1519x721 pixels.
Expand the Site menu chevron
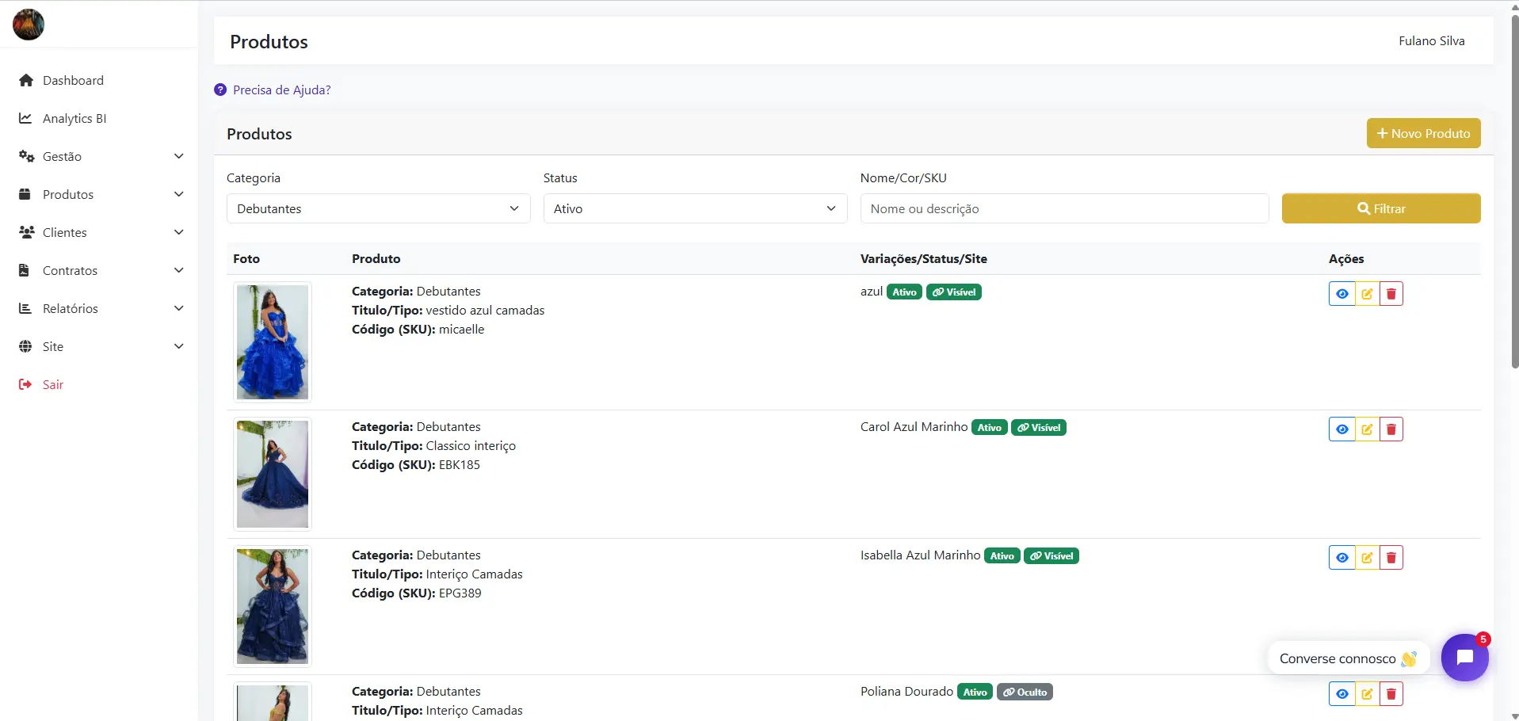click(x=179, y=346)
